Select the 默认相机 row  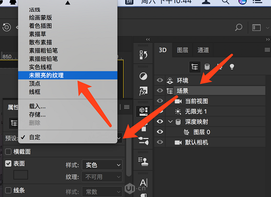[215, 142]
